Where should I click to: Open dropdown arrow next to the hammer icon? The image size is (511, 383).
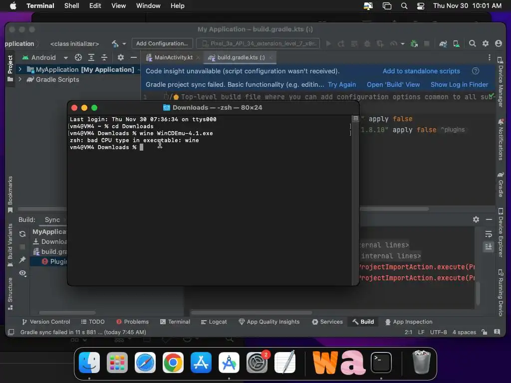[x=124, y=44]
